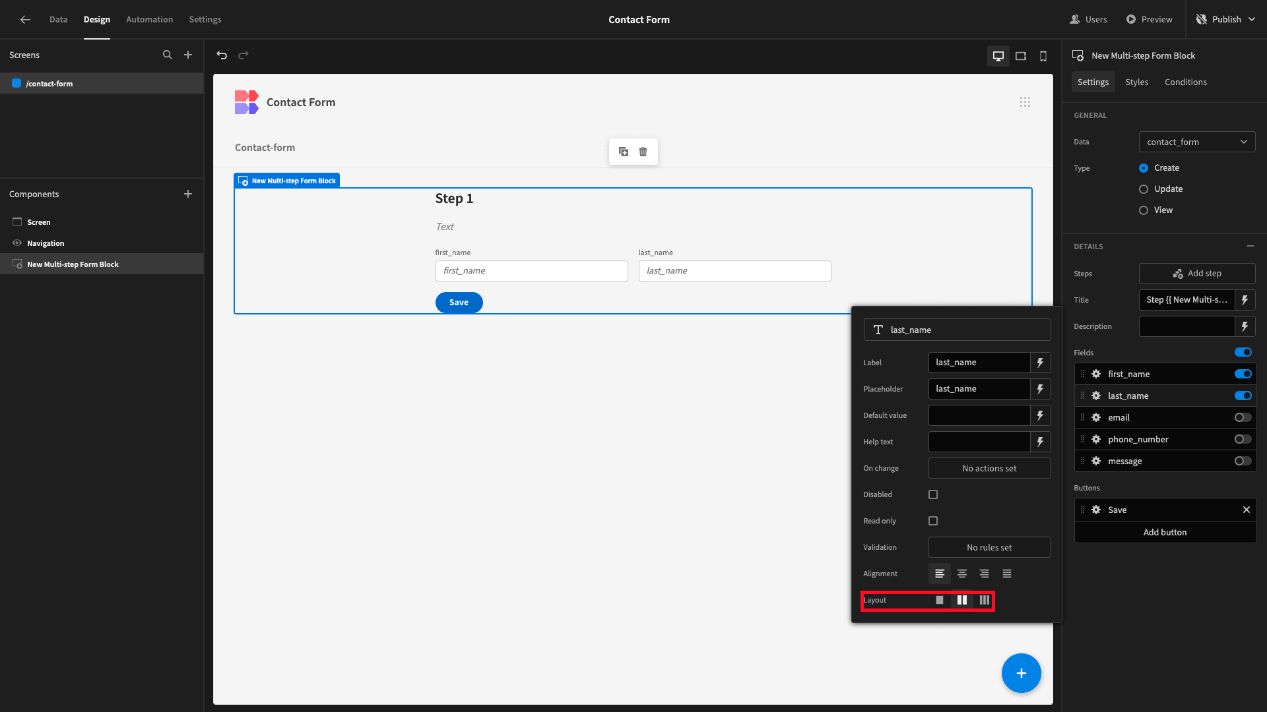The image size is (1267, 712).
Task: Choose single column layout
Action: coord(940,600)
